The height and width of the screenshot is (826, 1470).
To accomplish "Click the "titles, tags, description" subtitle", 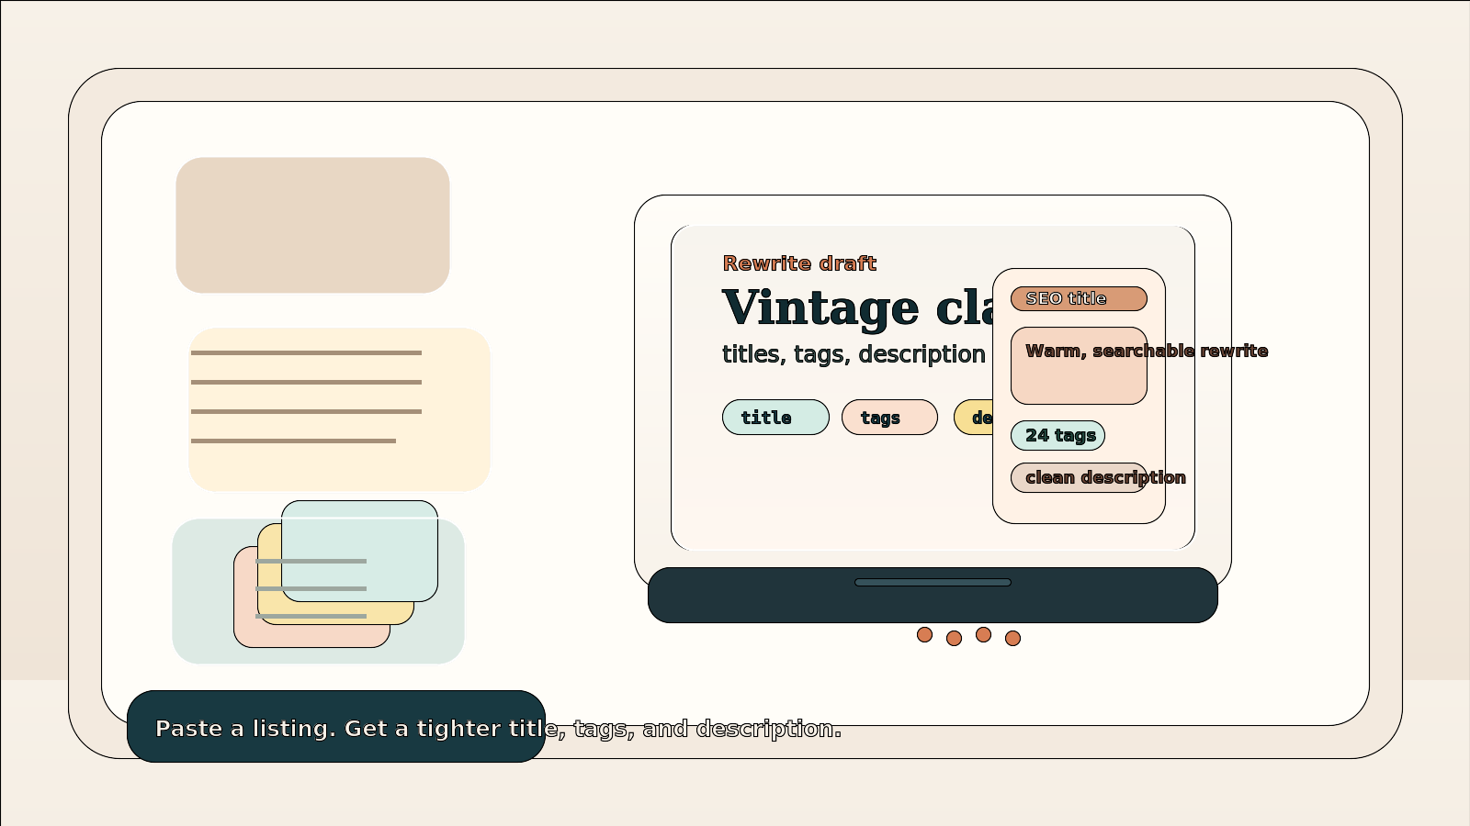I will [854, 354].
